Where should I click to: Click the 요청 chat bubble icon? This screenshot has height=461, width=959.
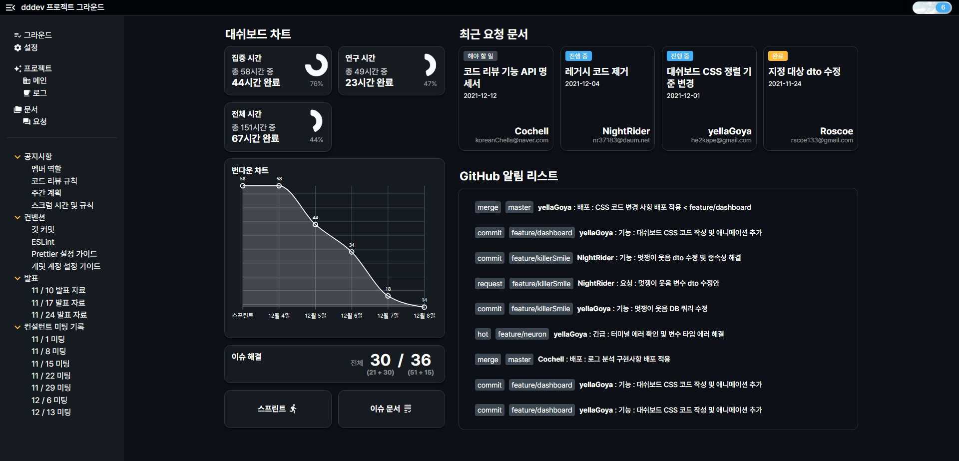point(26,122)
